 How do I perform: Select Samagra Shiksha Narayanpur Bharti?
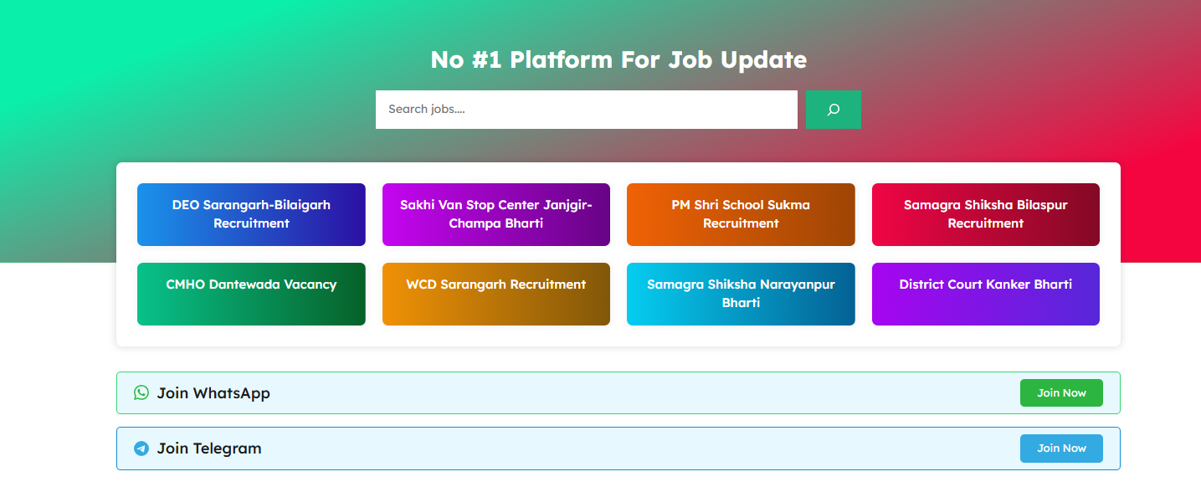(x=741, y=294)
